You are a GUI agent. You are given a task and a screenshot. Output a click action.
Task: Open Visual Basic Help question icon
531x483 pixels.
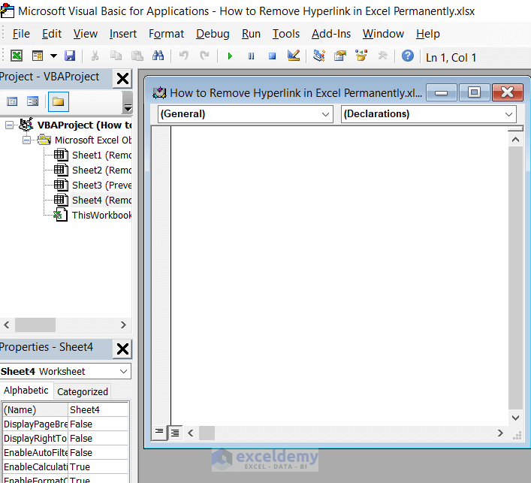[408, 56]
